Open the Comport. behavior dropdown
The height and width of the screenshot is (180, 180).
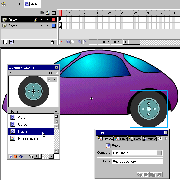pos(159,153)
